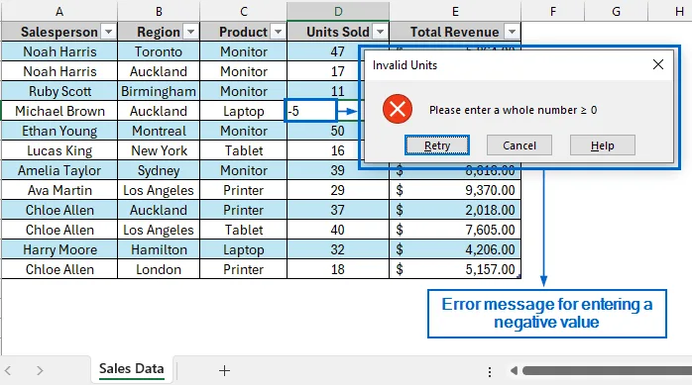Open the Region filter dropdown
The height and width of the screenshot is (385, 692).
[x=190, y=32]
